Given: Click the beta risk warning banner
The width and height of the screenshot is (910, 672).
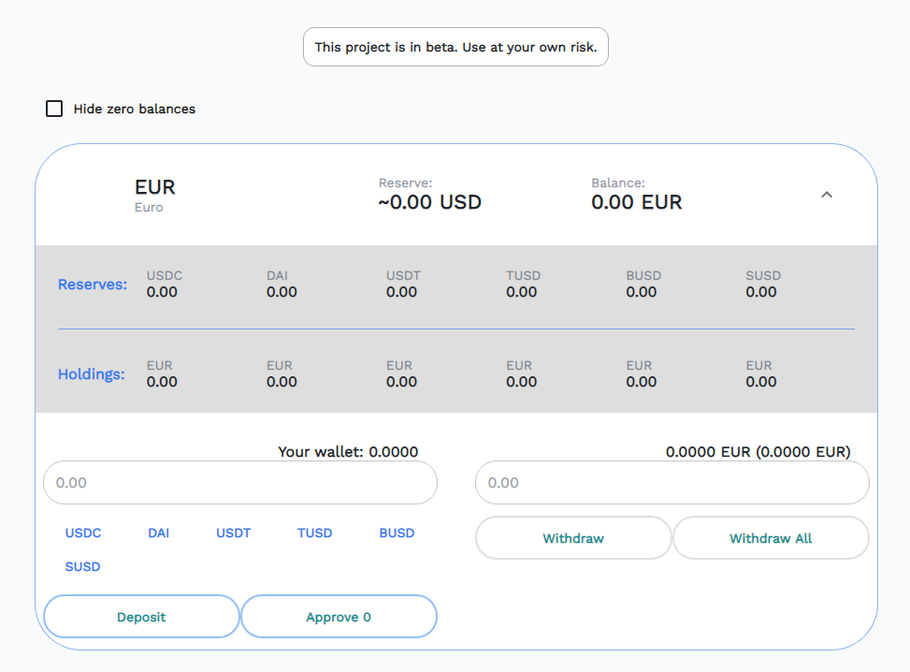Looking at the screenshot, I should coord(455,47).
